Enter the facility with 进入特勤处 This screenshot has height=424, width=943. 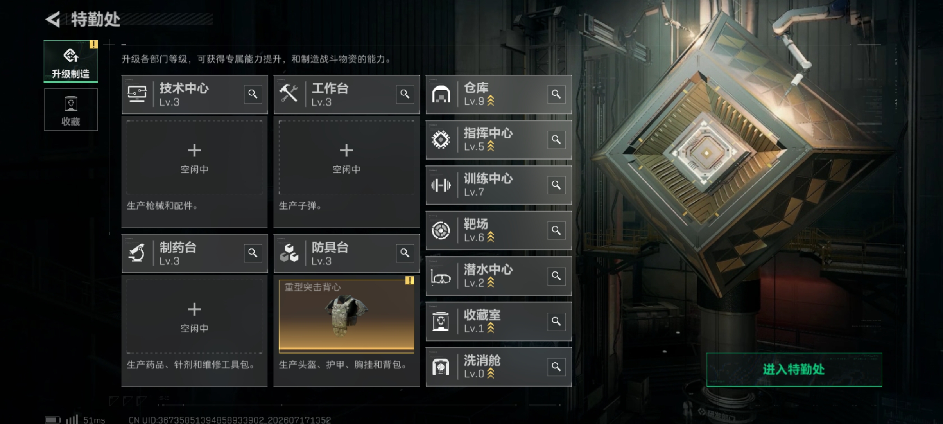(794, 370)
